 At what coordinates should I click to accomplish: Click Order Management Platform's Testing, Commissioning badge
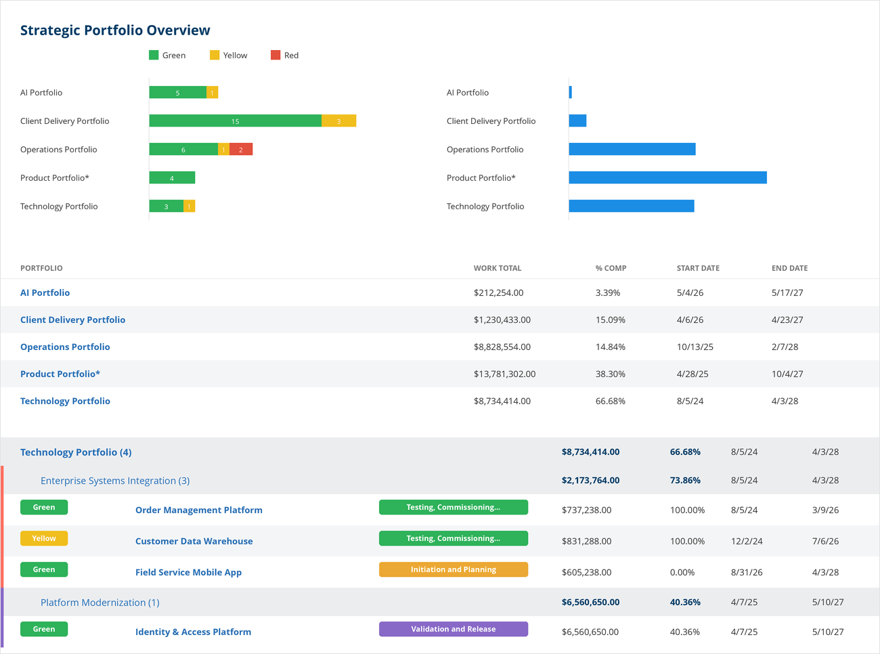pos(454,507)
